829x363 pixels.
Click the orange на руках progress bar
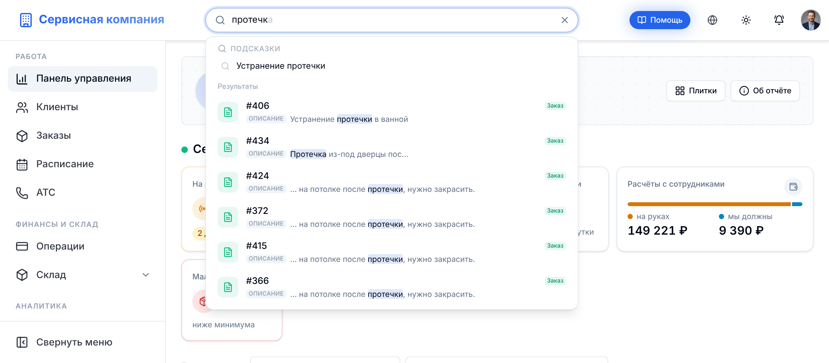tap(709, 204)
